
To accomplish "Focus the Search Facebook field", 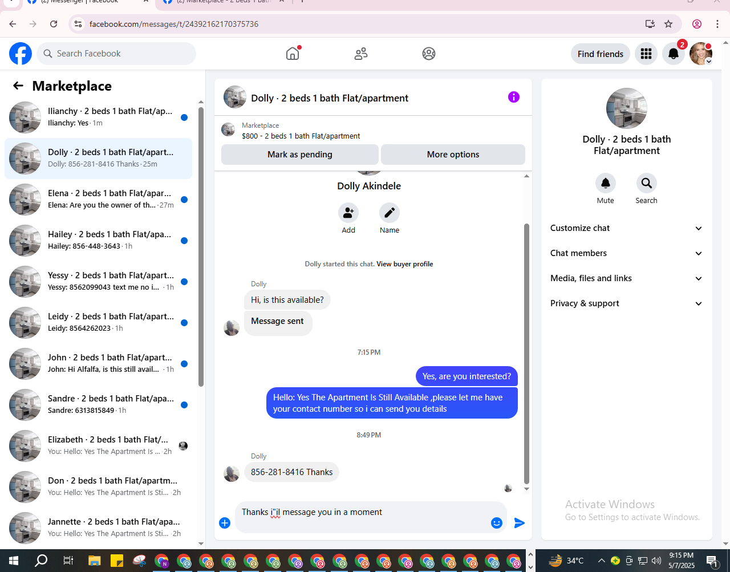I will [116, 54].
